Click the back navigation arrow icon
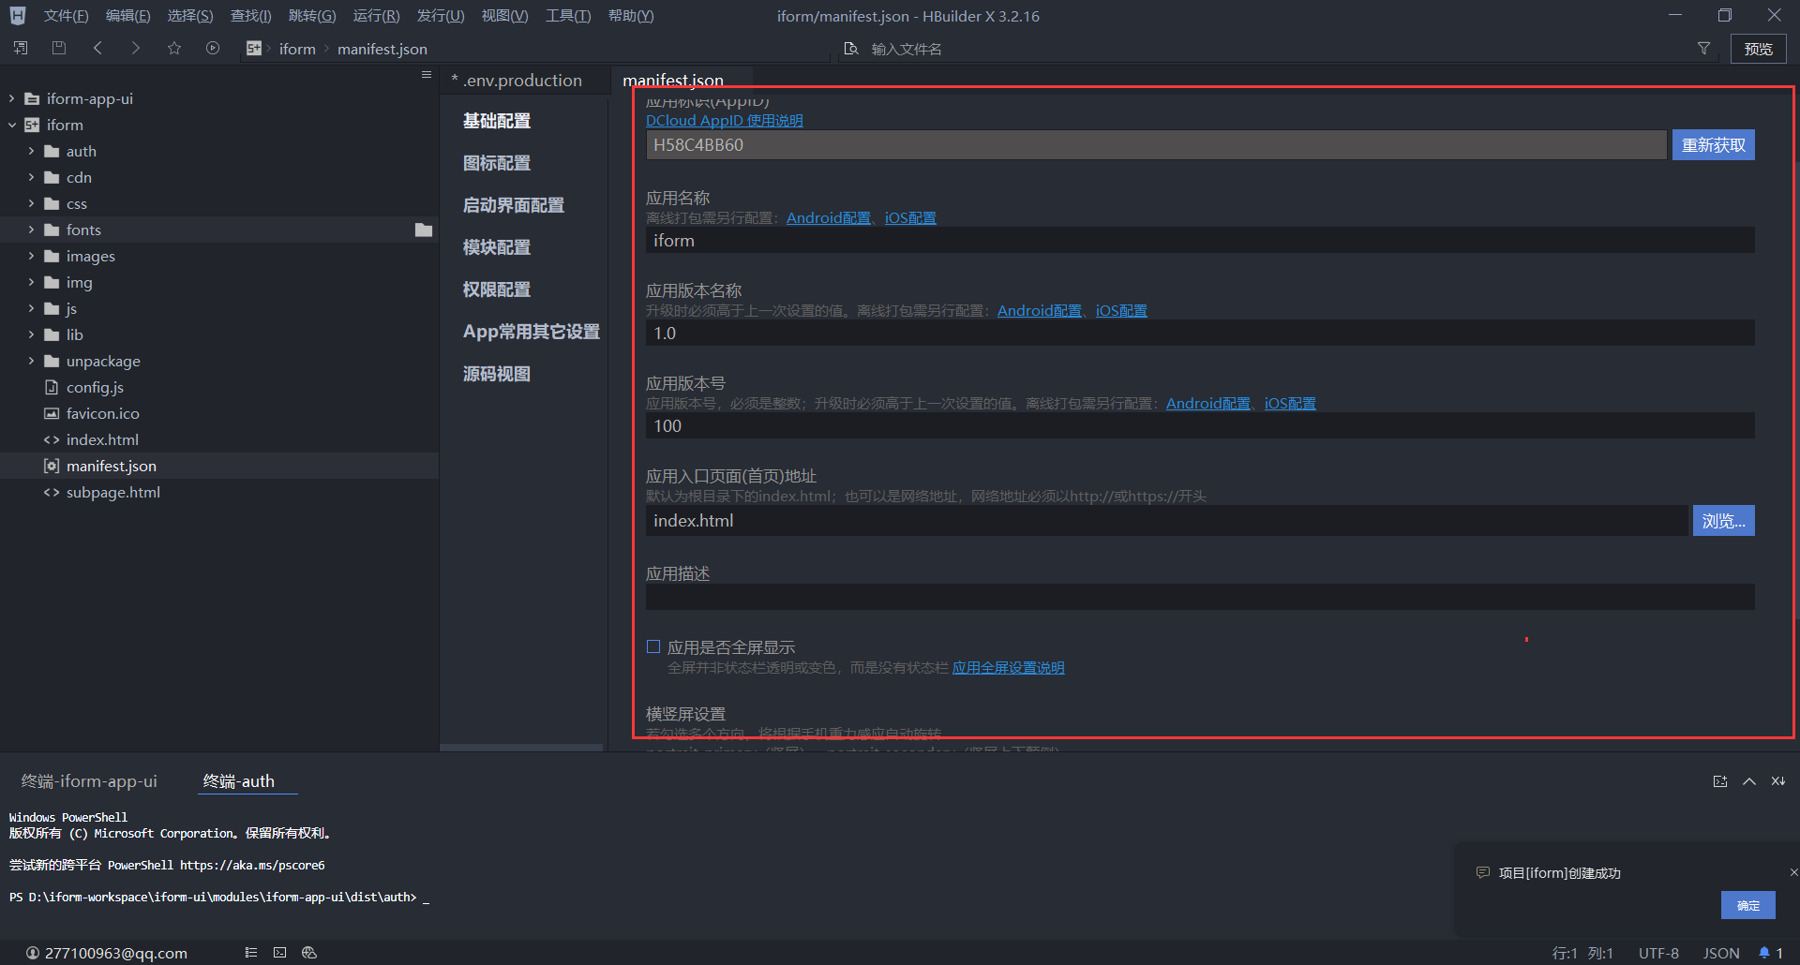This screenshot has height=965, width=1800. (97, 48)
